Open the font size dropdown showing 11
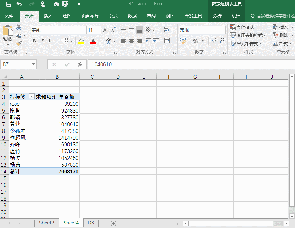 pos(98,30)
